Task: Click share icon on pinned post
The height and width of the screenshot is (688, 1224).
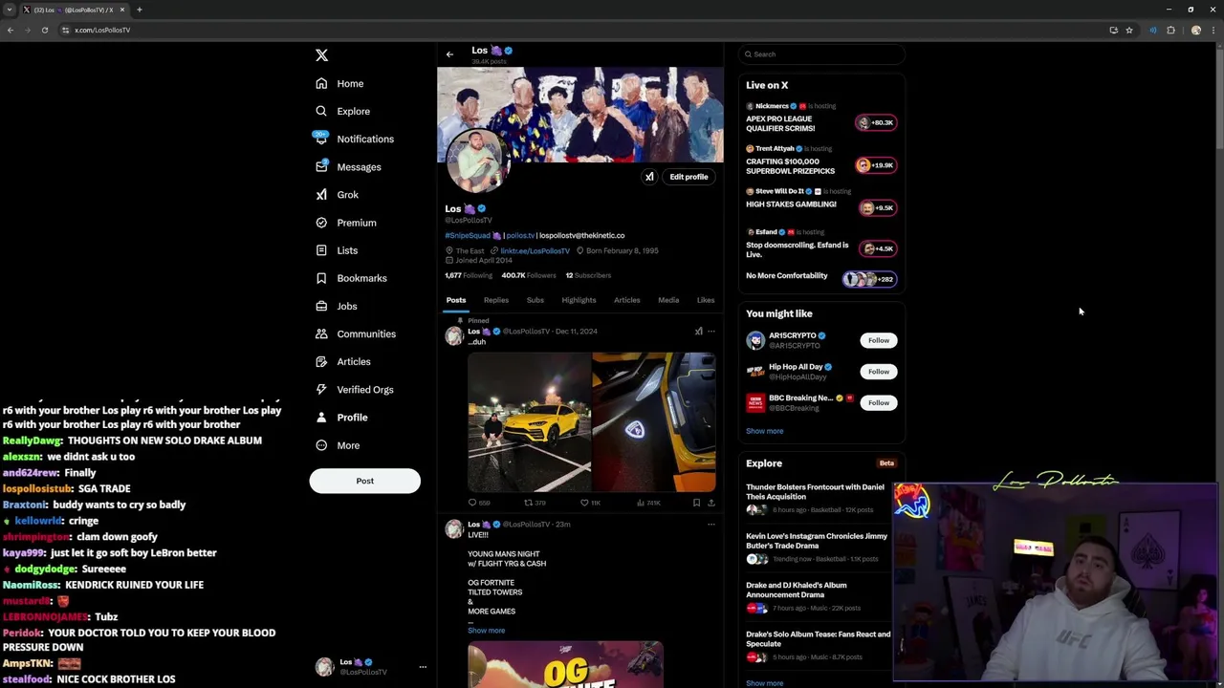Action: [710, 503]
